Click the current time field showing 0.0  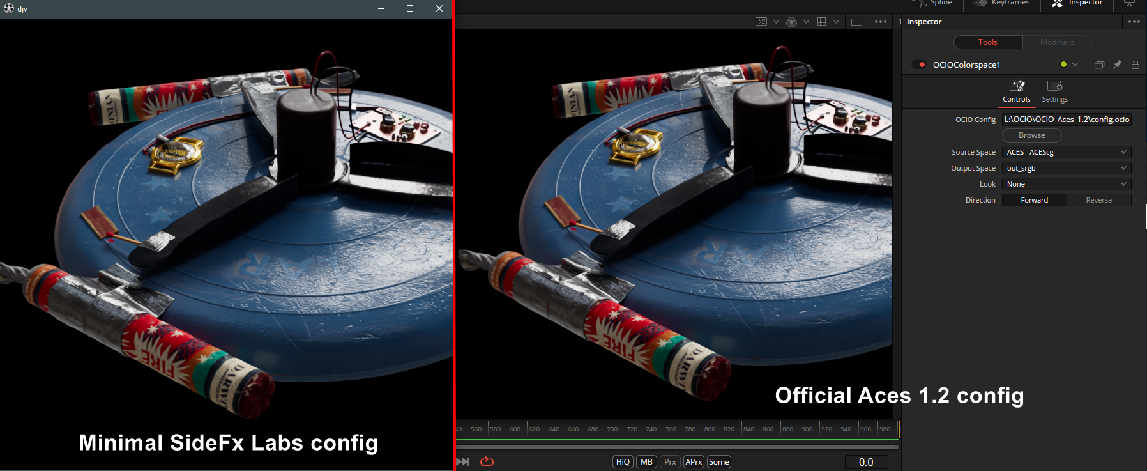coord(866,462)
